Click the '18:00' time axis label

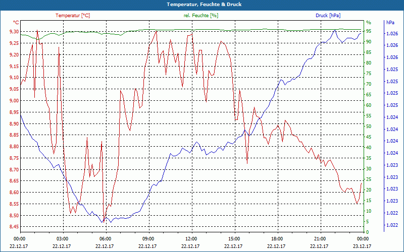[x=276, y=238]
